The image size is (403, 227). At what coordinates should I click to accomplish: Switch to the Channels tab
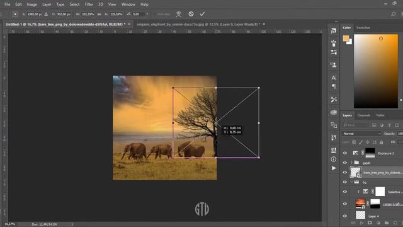click(364, 115)
